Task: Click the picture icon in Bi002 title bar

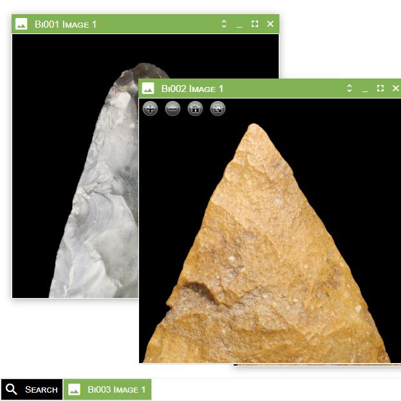Action: [148, 88]
